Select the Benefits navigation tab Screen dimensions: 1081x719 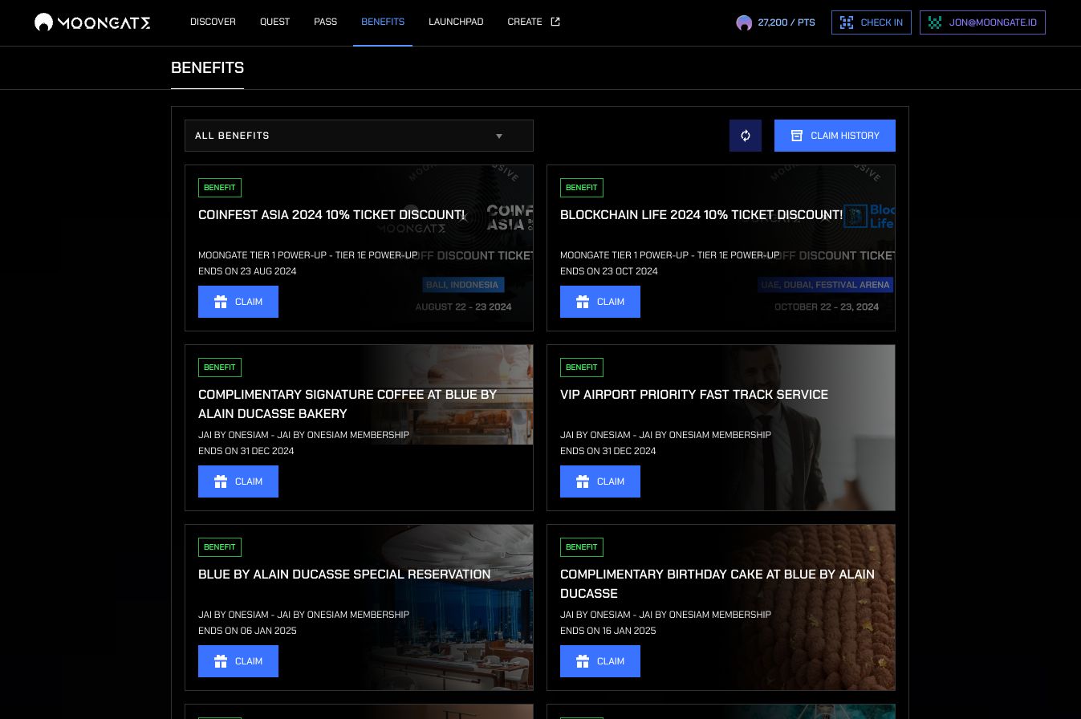pos(383,22)
